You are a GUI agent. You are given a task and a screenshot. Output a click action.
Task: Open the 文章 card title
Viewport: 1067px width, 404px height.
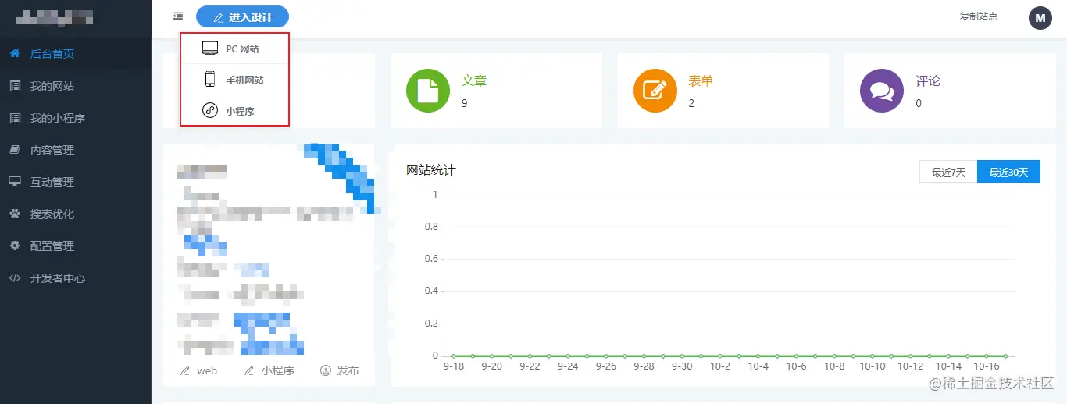click(x=474, y=81)
